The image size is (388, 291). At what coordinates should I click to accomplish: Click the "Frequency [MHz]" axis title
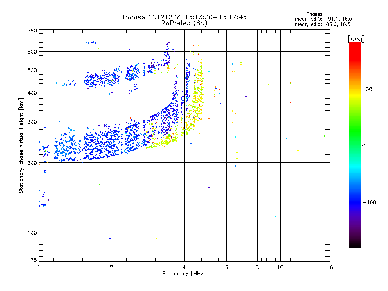184,274
